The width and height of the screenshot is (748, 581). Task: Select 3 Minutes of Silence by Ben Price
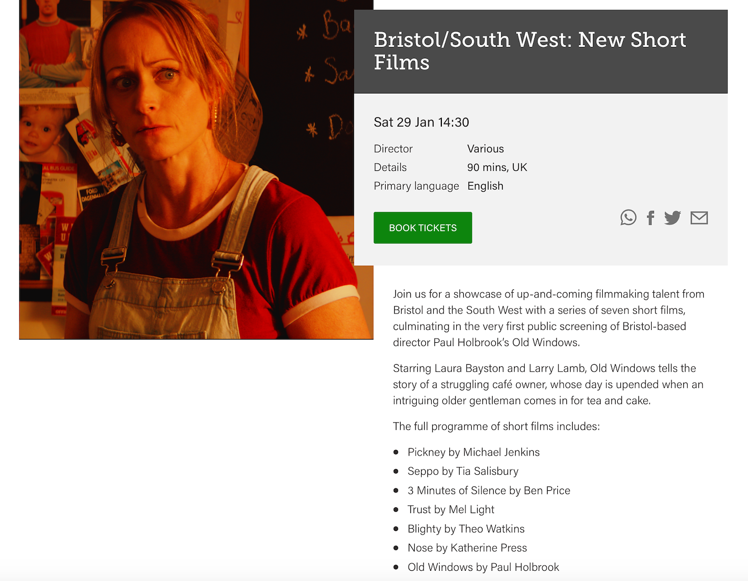click(489, 491)
